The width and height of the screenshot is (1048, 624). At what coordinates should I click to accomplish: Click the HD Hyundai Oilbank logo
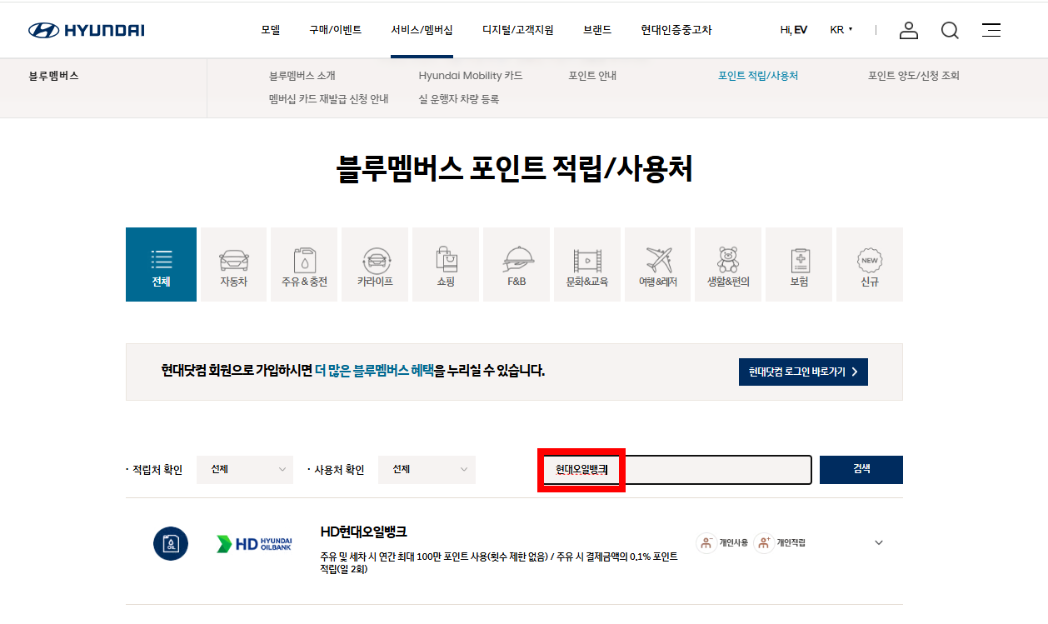[254, 543]
